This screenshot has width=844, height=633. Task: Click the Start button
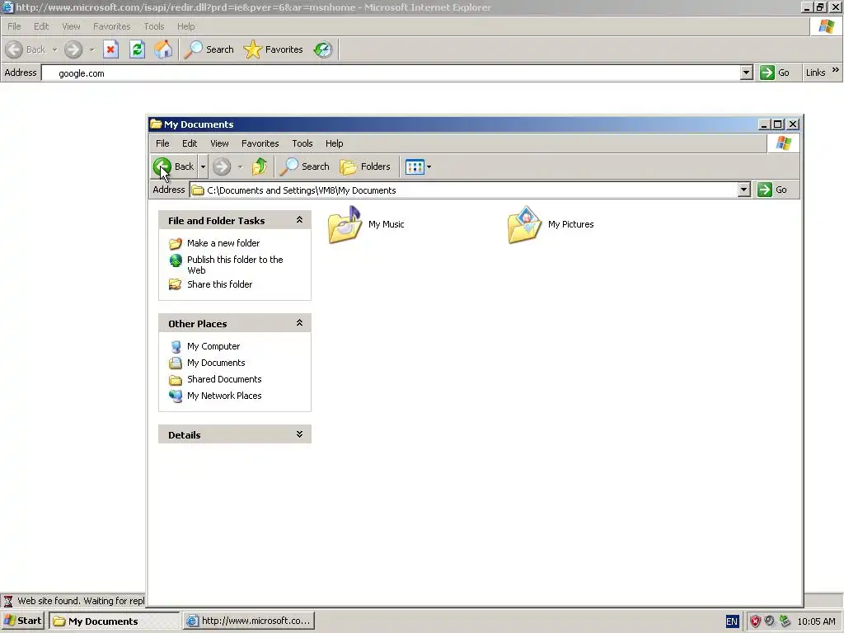[23, 621]
